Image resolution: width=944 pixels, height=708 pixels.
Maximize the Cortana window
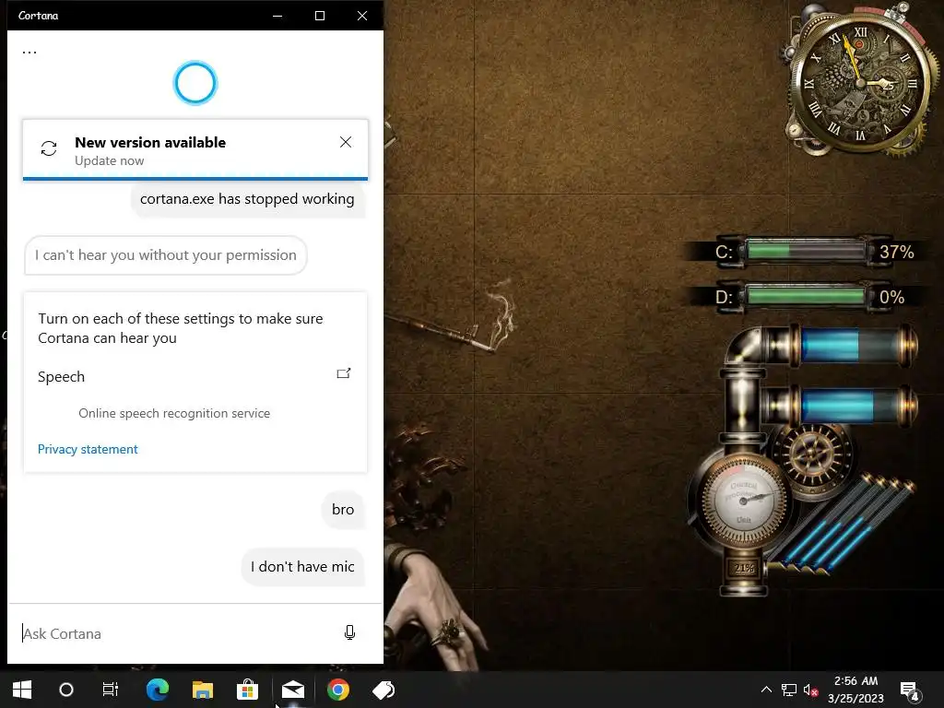pyautogui.click(x=320, y=16)
